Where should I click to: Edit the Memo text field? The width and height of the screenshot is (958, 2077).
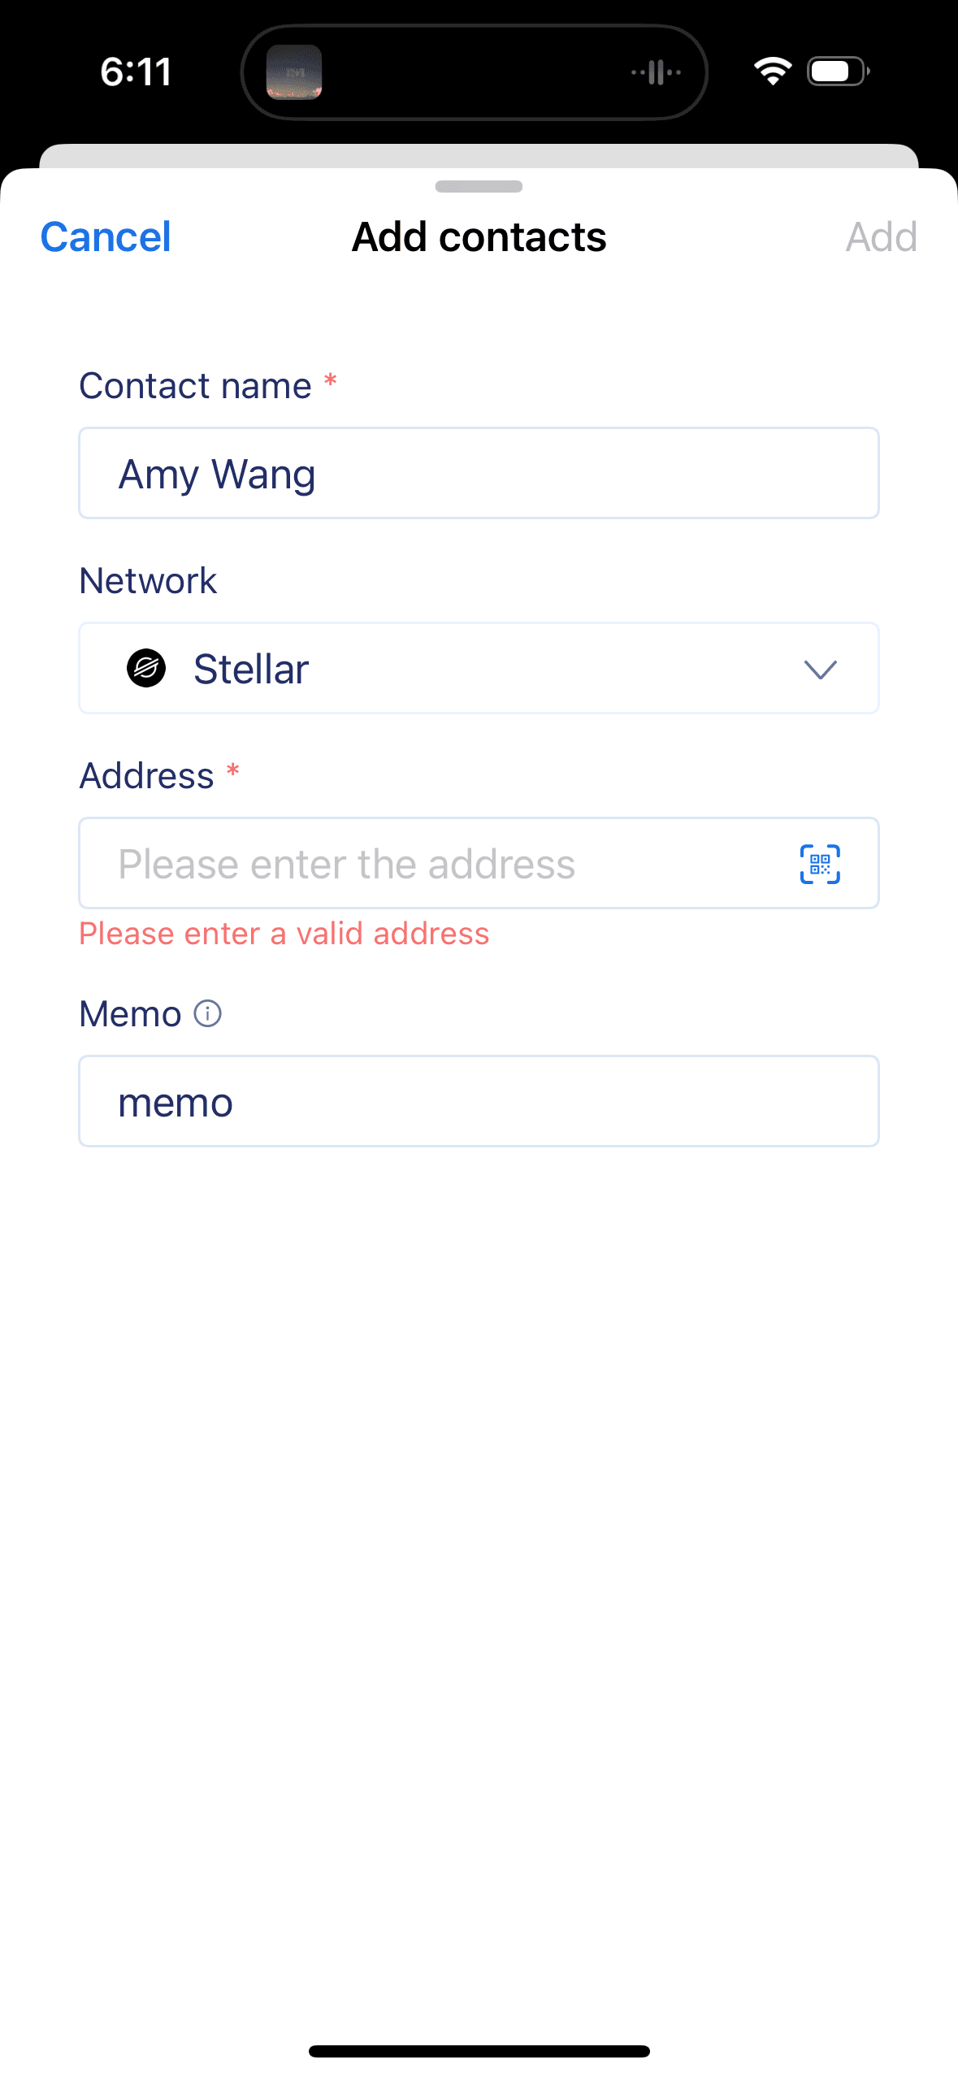click(x=479, y=1102)
